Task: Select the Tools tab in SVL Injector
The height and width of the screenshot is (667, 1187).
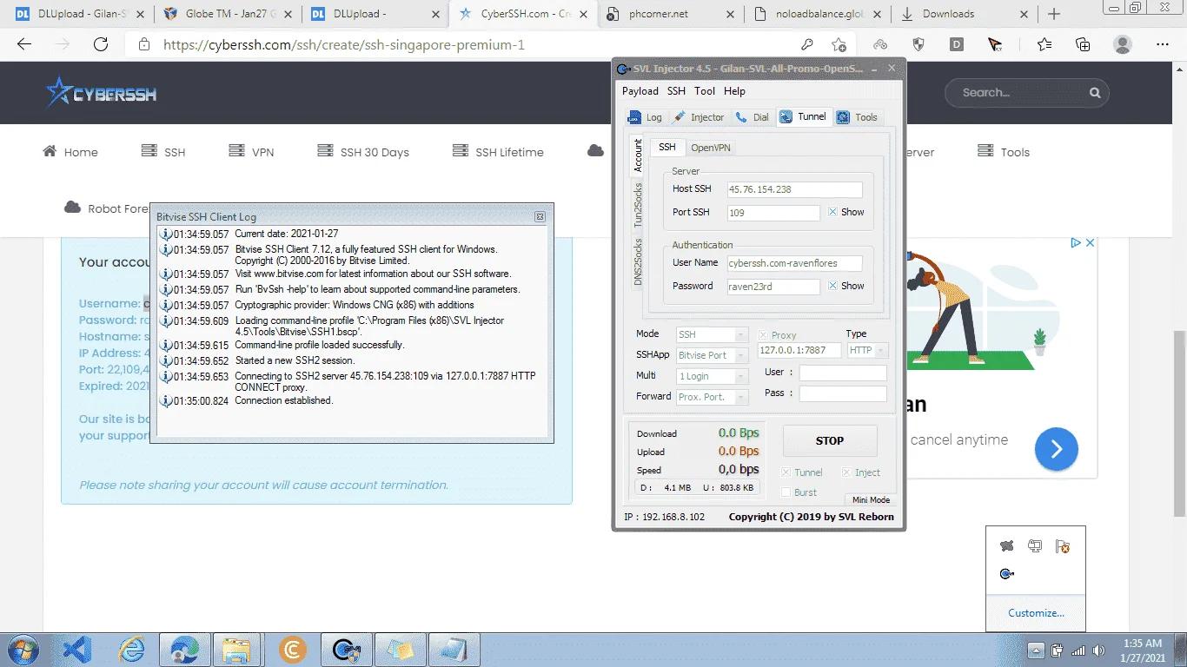Action: point(858,117)
